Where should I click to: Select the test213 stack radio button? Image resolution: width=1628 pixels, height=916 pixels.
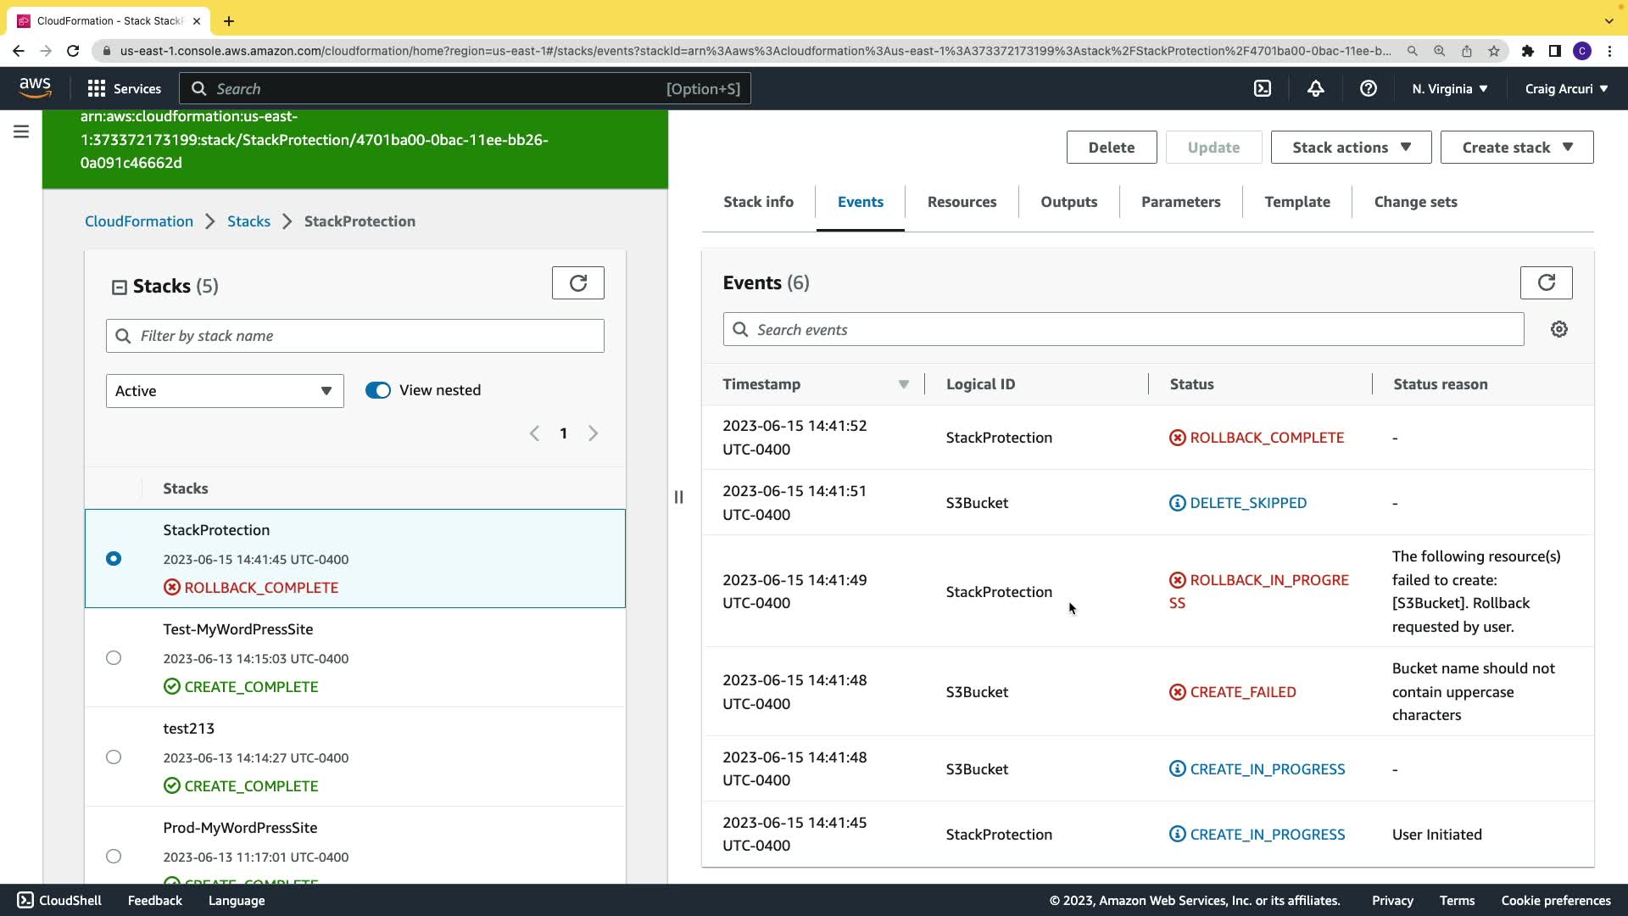click(x=114, y=757)
